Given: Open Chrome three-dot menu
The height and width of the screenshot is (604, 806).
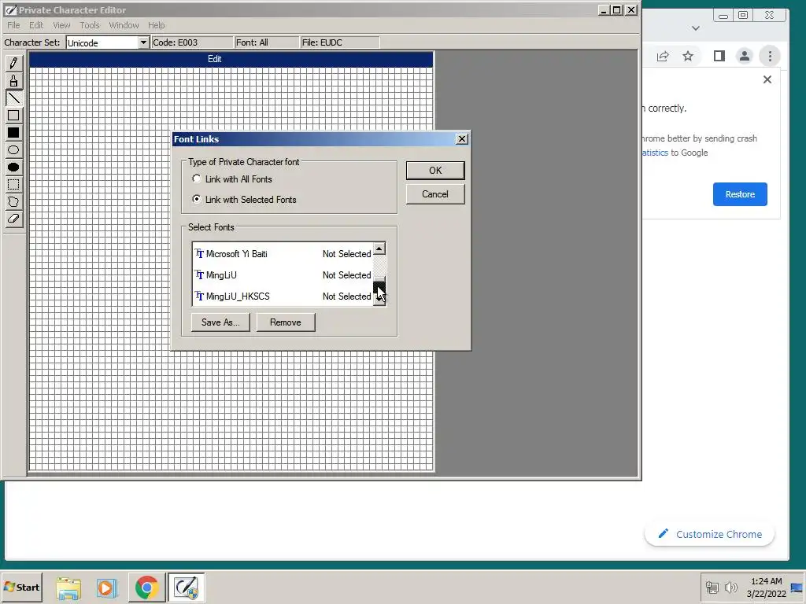Looking at the screenshot, I should [x=770, y=56].
